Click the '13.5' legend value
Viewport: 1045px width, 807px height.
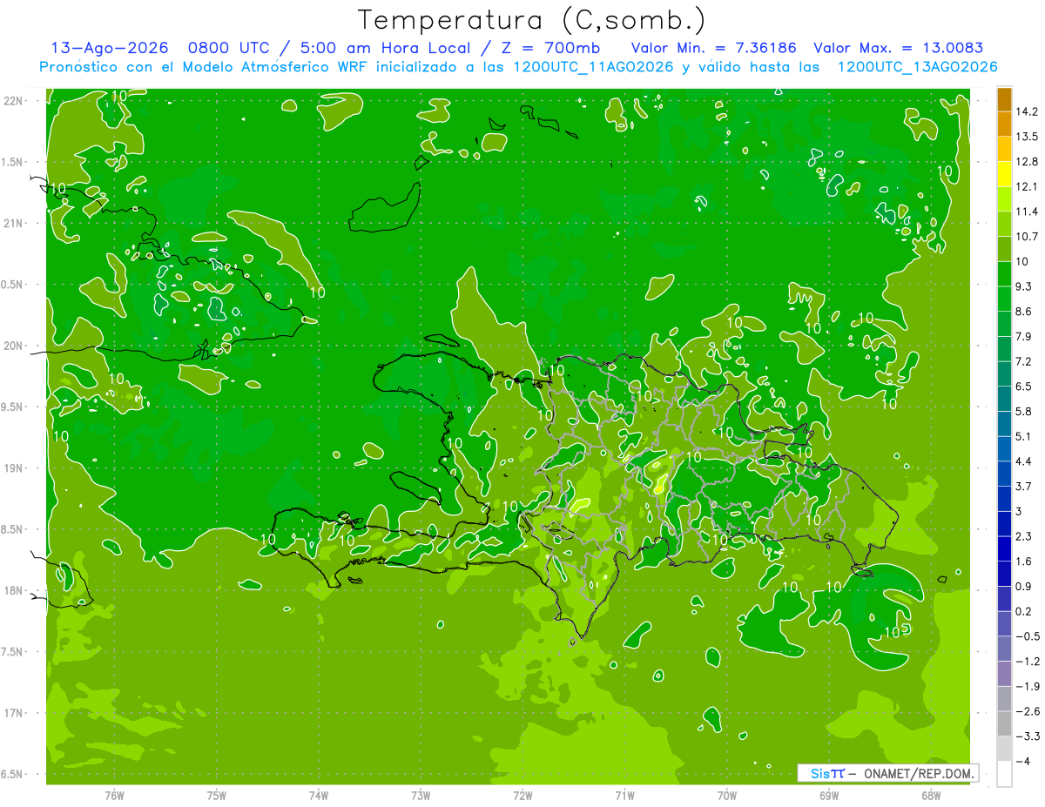1027,137
